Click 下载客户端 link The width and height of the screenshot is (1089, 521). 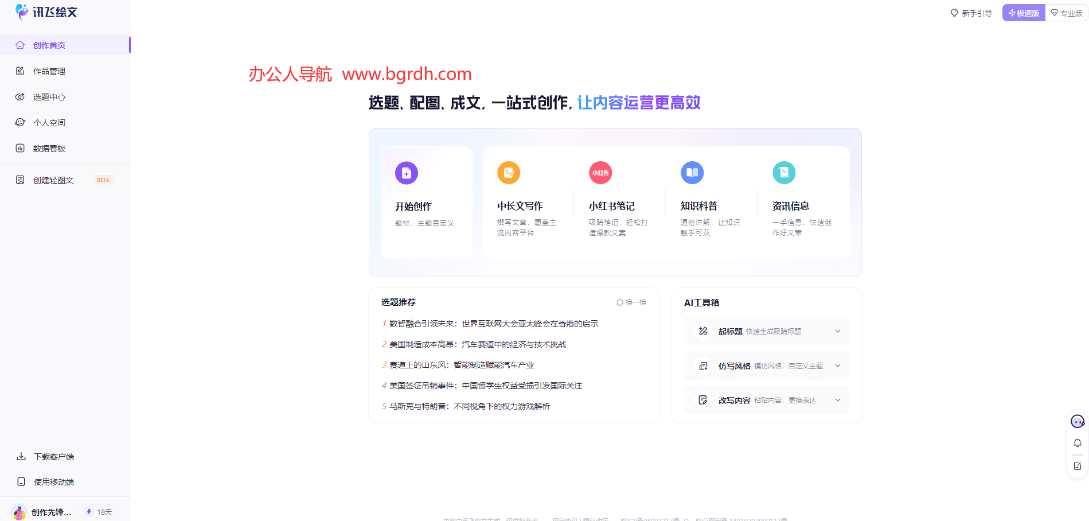pyautogui.click(x=54, y=456)
